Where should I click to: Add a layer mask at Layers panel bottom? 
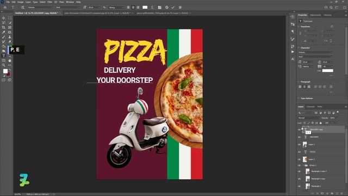[x=322, y=194]
